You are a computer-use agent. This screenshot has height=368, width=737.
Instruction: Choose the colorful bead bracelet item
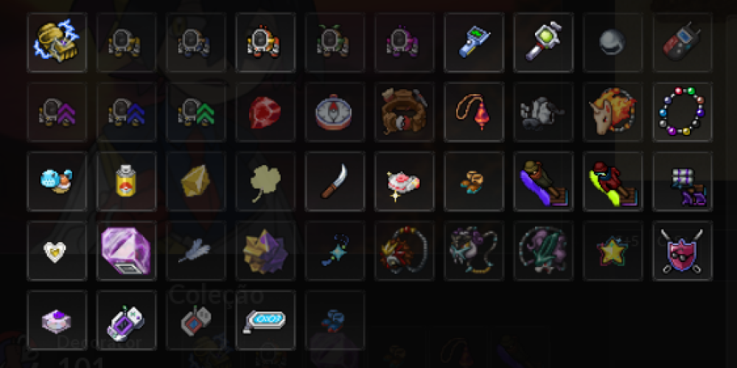(x=683, y=112)
